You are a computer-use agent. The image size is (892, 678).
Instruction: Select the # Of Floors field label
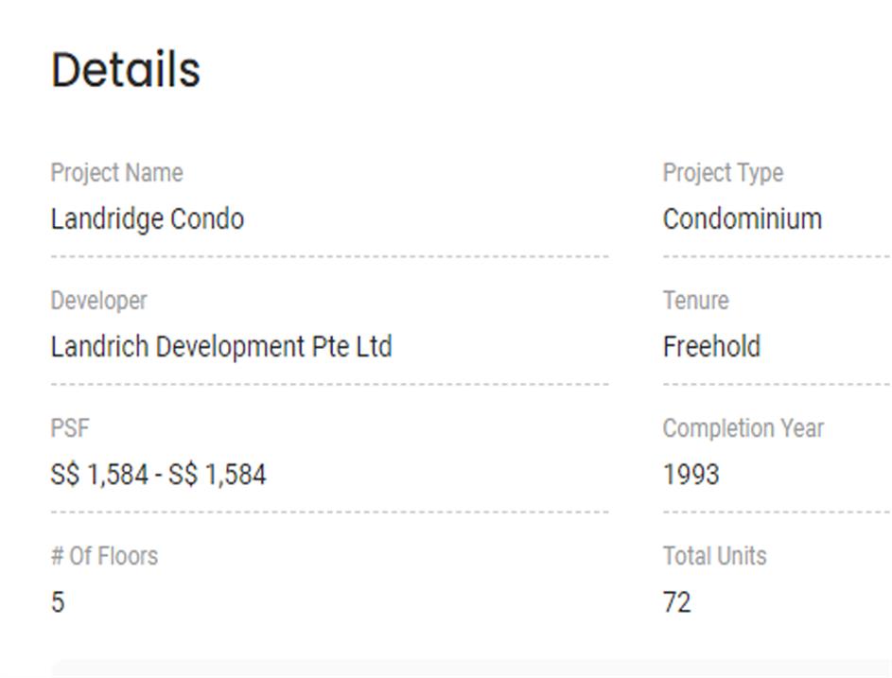click(x=104, y=556)
